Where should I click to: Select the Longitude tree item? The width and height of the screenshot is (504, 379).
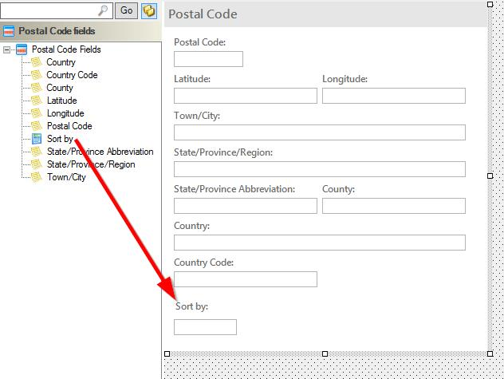[x=65, y=113]
